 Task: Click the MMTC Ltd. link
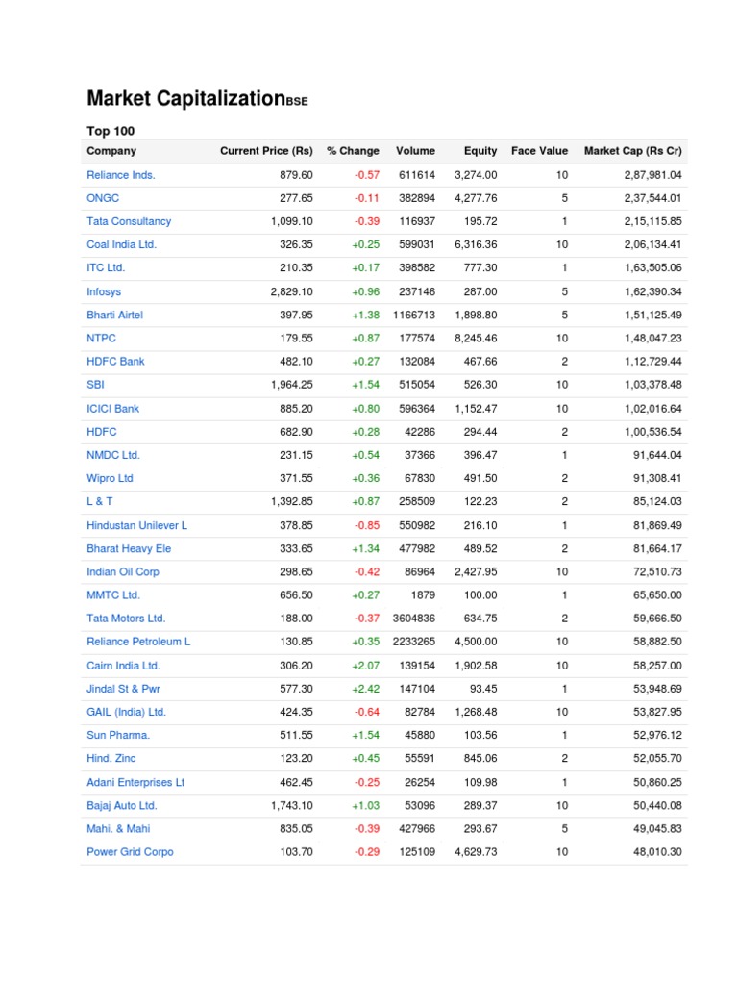coord(113,595)
